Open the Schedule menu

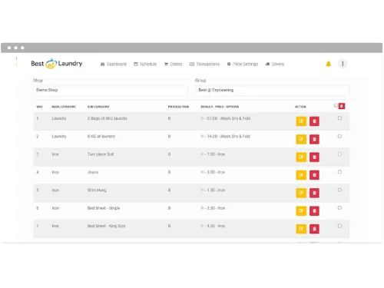(x=145, y=64)
